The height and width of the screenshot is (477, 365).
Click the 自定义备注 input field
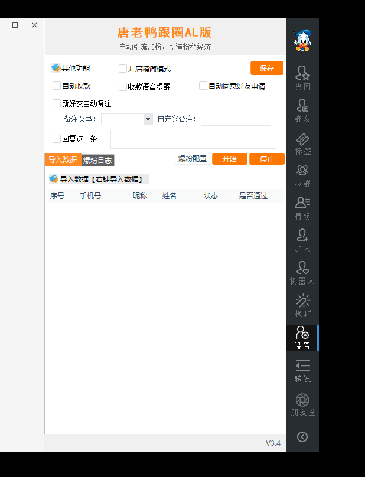[236, 119]
